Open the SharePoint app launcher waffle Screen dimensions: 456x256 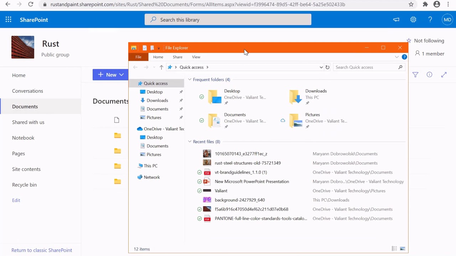(8, 20)
